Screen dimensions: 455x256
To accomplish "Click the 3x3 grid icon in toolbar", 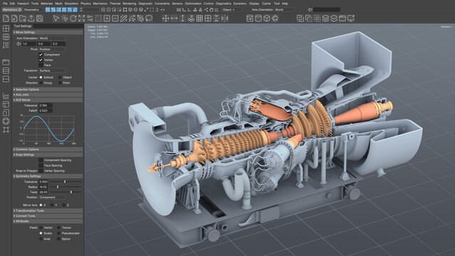I will point(199,18).
